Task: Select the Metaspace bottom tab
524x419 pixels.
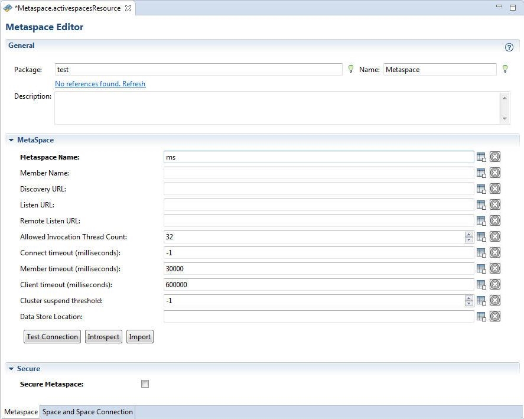Action: 21,412
